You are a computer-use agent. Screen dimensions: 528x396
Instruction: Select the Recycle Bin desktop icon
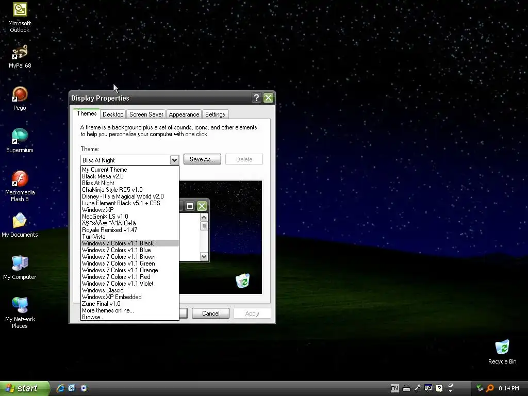pos(502,352)
